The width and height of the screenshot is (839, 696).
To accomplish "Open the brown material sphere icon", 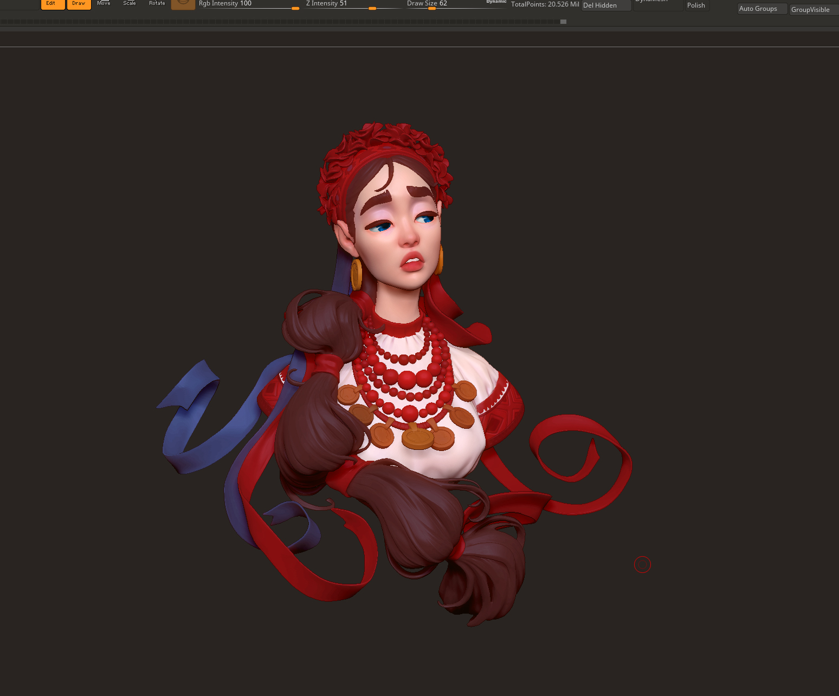I will pyautogui.click(x=183, y=4).
